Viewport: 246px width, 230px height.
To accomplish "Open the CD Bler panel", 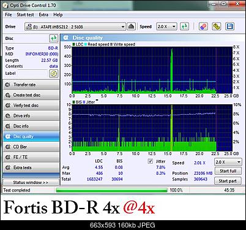I will 31,147.
